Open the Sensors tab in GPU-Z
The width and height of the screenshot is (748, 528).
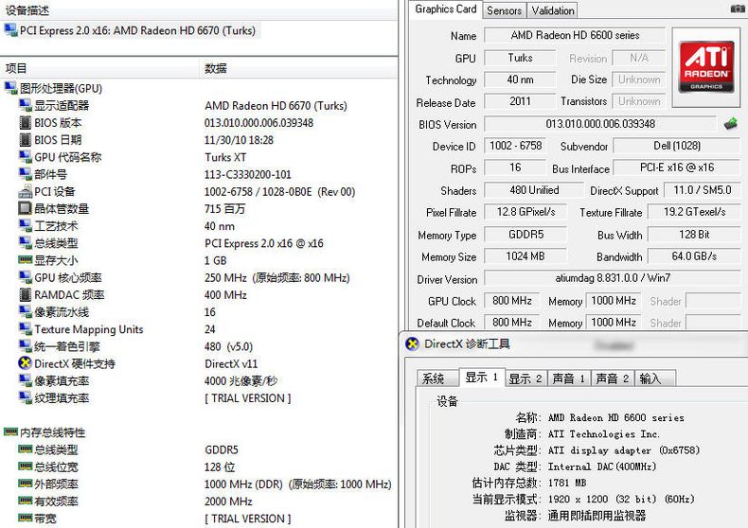click(505, 10)
